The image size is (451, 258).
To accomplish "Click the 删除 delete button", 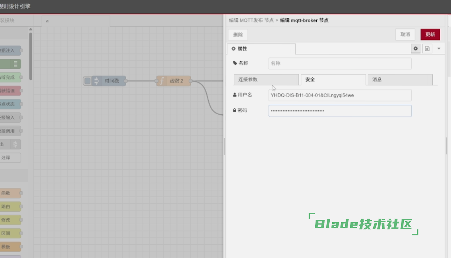I will [x=238, y=35].
